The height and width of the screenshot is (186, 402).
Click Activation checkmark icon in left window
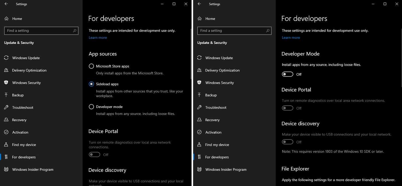(x=6, y=132)
